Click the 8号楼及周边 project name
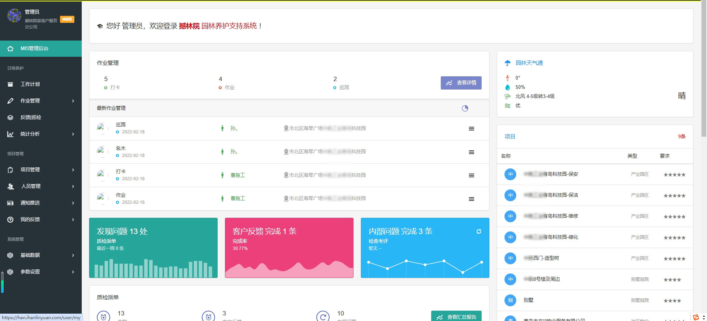 [542, 279]
